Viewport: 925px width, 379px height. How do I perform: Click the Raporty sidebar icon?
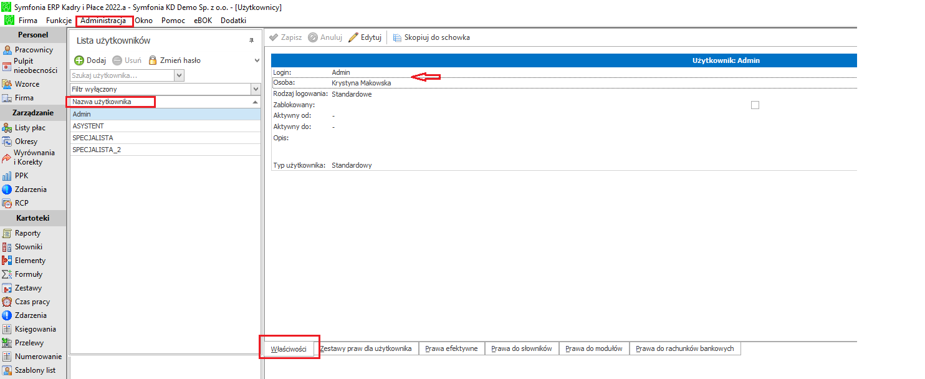[7, 233]
